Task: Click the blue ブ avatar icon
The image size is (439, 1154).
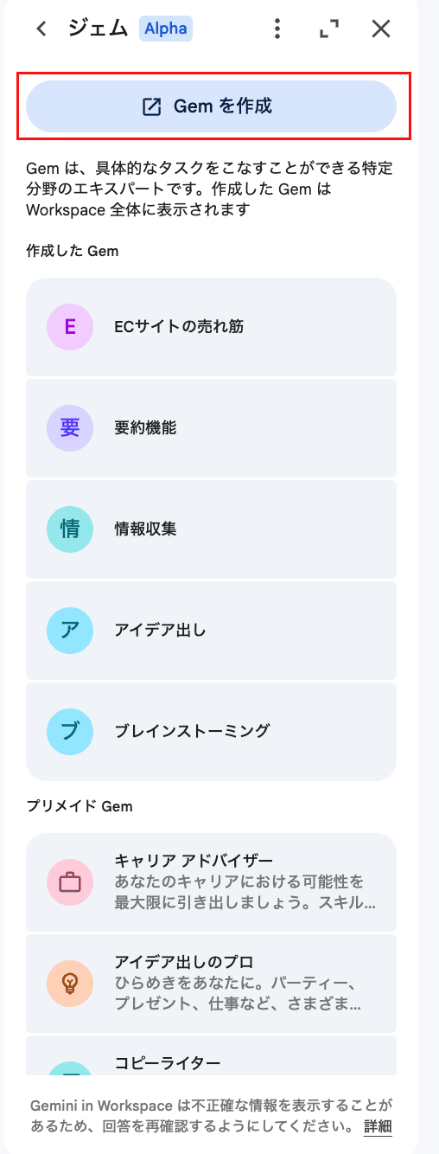Action: [x=70, y=731]
